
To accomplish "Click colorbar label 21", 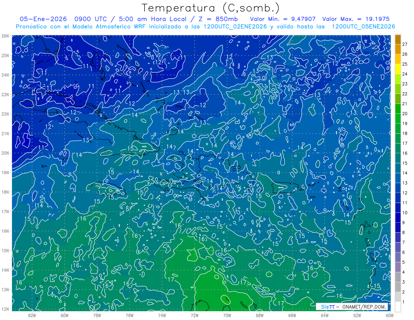I will [405, 104].
